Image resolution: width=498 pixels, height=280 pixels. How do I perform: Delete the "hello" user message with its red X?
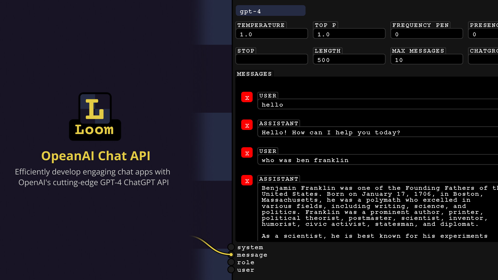[247, 97]
